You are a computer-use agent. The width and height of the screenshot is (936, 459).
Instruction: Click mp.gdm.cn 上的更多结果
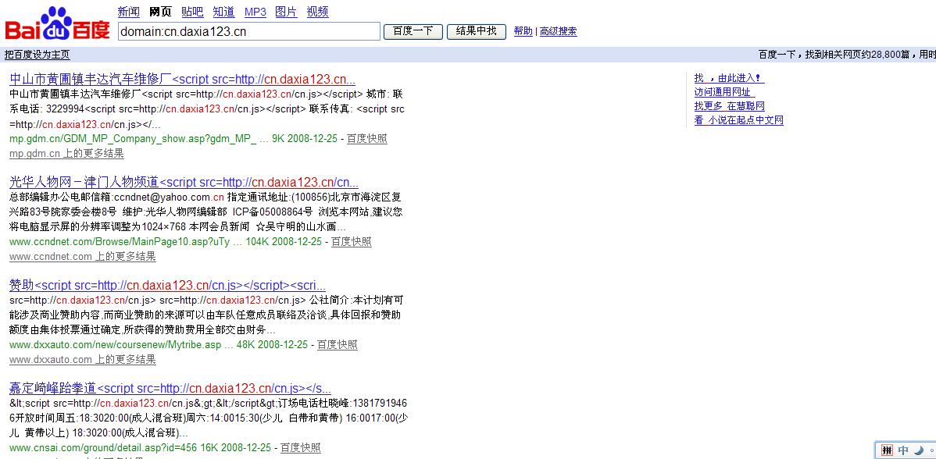(67, 153)
